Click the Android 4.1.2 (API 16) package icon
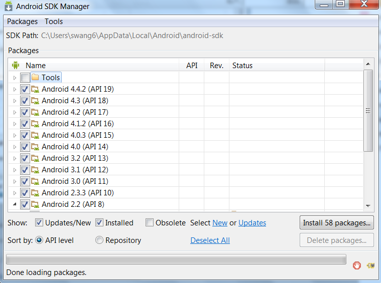This screenshot has height=283, width=381. point(35,124)
